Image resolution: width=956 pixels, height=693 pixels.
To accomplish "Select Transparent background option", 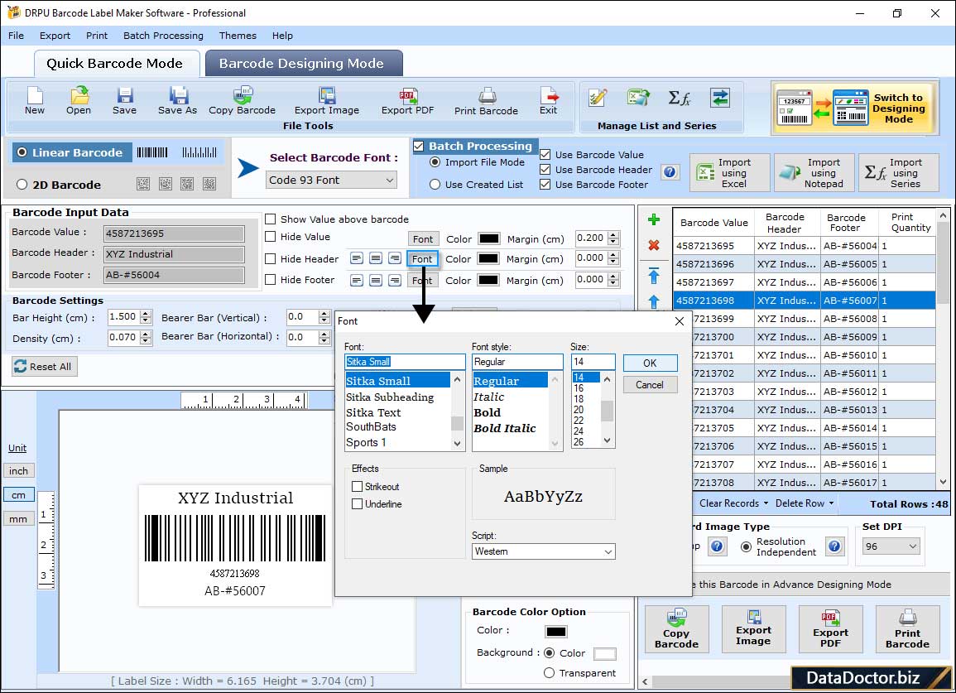I will (x=549, y=673).
